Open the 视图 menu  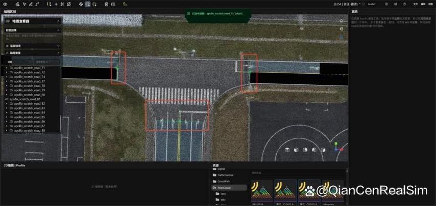pyautogui.click(x=431, y=4)
